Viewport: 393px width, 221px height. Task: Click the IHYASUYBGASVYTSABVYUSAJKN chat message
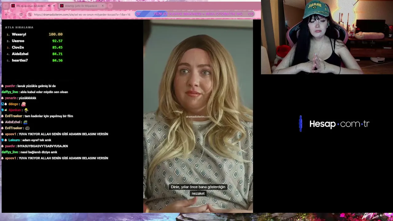point(43,146)
